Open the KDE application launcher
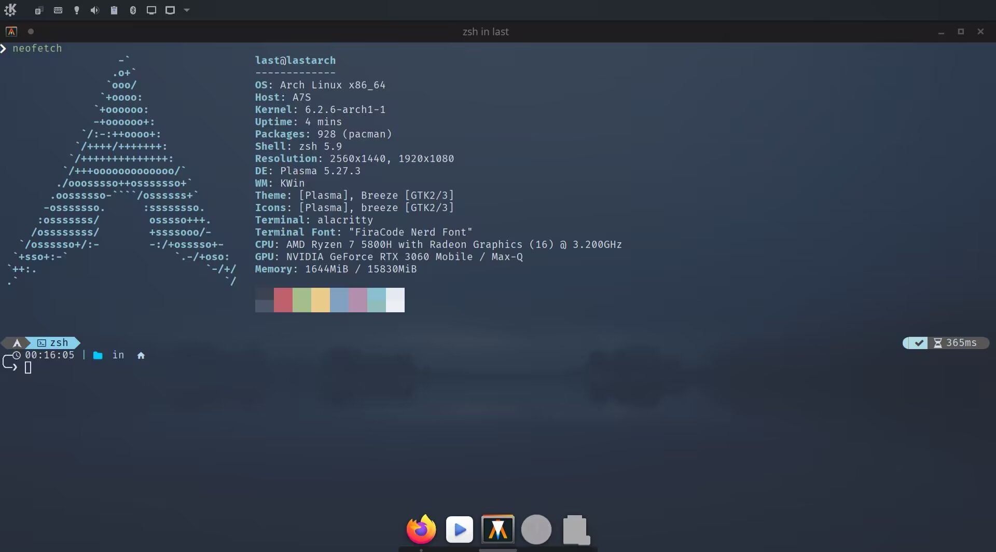The width and height of the screenshot is (996, 552). click(10, 10)
